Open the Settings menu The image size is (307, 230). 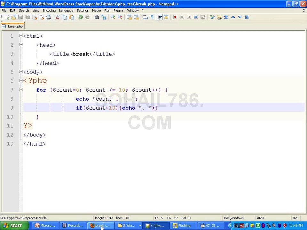tap(83, 11)
